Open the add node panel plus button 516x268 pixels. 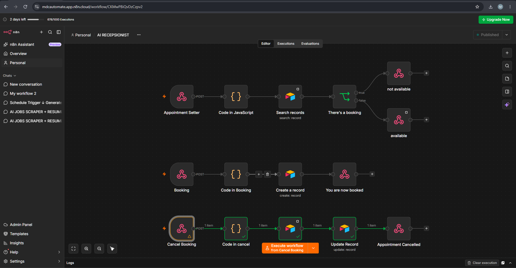click(x=507, y=53)
